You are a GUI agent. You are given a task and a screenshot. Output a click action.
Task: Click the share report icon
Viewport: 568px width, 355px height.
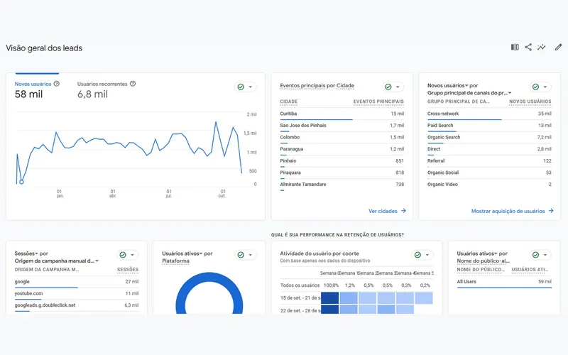point(528,47)
